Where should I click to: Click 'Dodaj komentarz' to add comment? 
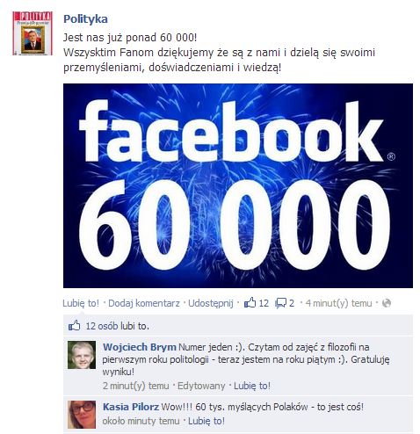[x=144, y=303]
